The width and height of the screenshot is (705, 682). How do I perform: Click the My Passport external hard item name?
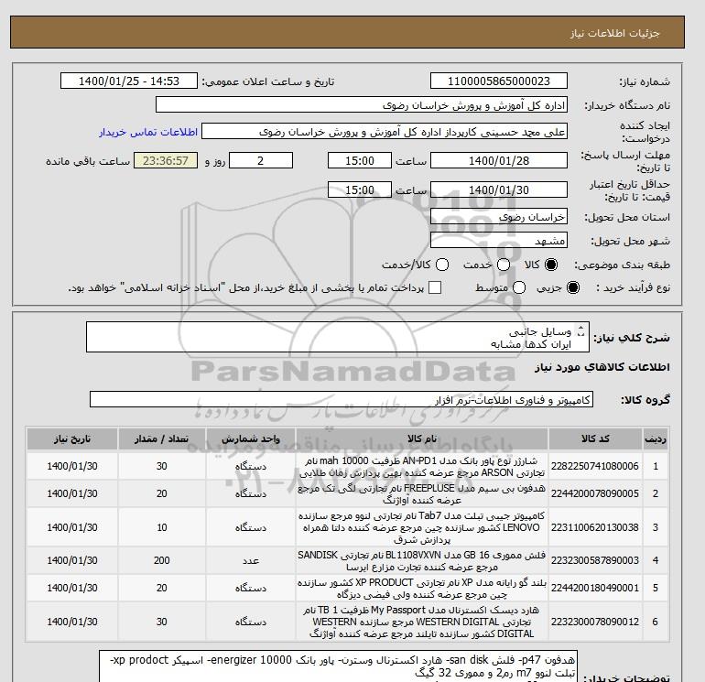[x=422, y=622]
